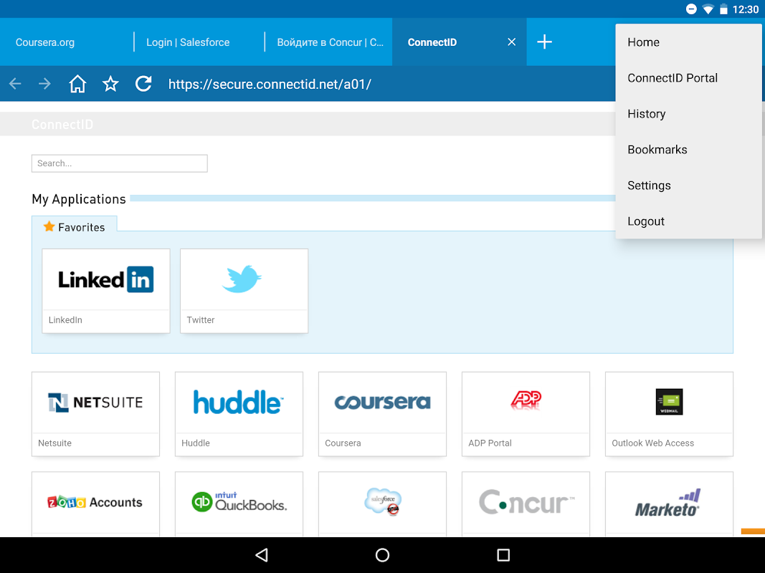Screen dimensions: 765x573
Task: Select ConnectID Portal menu entry
Action: coord(688,78)
